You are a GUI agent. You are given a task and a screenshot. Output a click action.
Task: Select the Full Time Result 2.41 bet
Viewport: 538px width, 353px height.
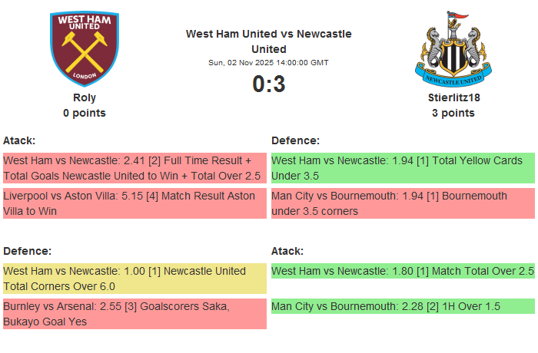pos(134,168)
